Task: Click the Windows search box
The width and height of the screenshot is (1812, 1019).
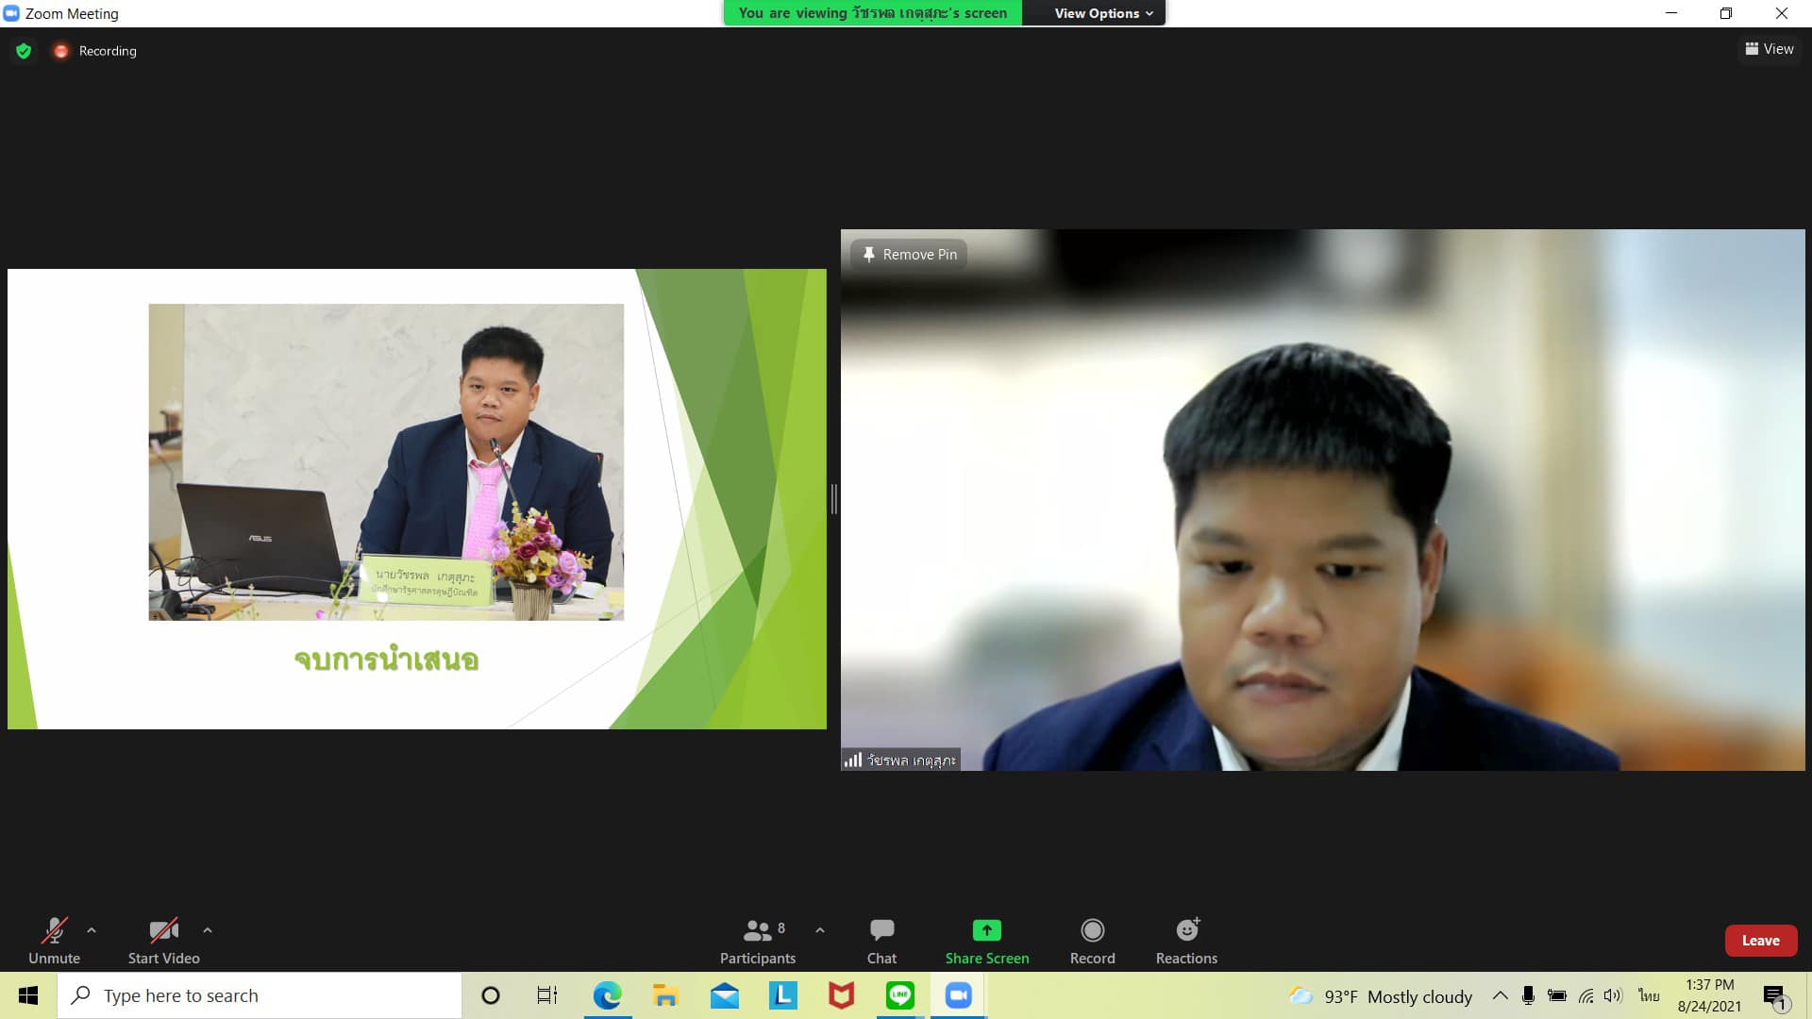Action: click(x=260, y=995)
